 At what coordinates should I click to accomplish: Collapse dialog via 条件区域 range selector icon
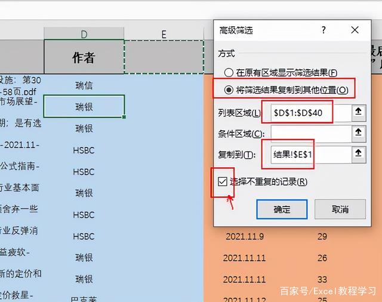click(359, 134)
